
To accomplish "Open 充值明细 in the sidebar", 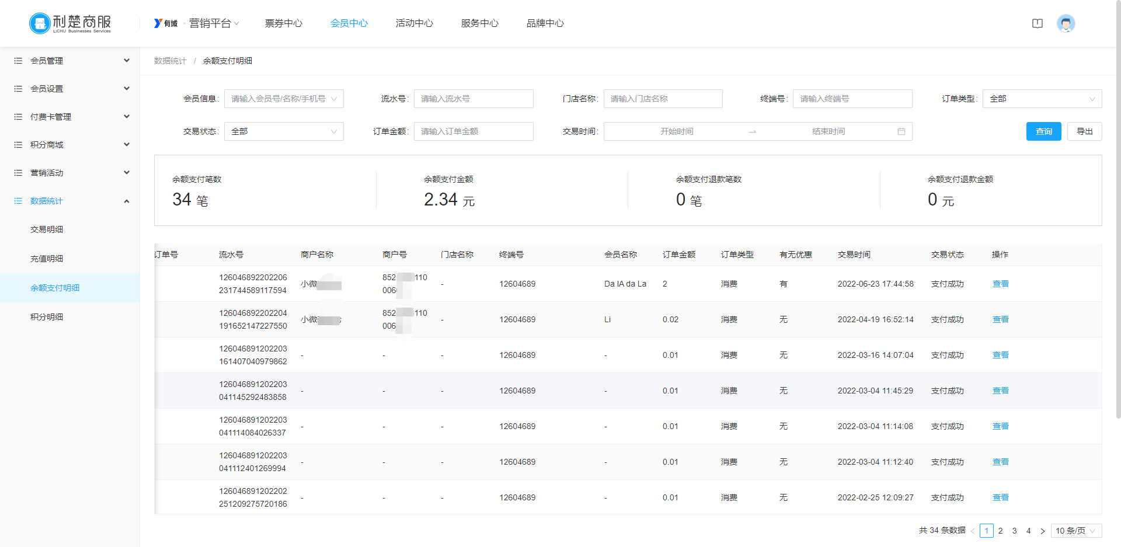I will 70,259.
